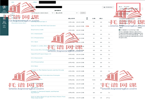Open details icon for Ch 2 Quiz row
This screenshot has height=100, width=145.
[109, 67]
